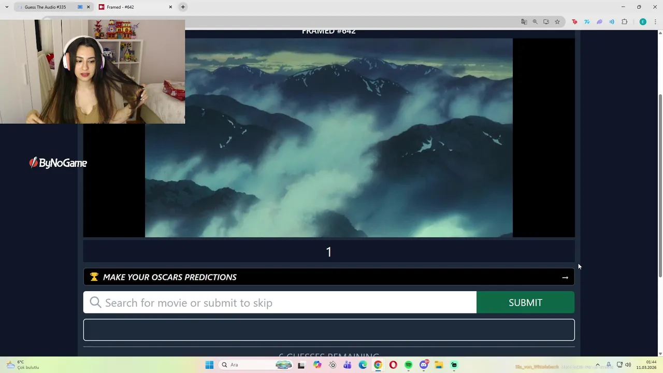This screenshot has height=373, width=663.
Task: Open the Windows Start menu
Action: click(209, 365)
